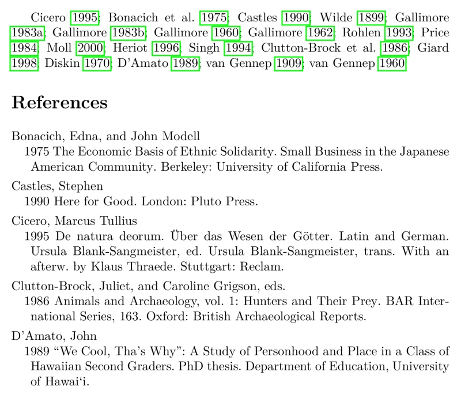The image size is (461, 394).
Task: Click the text 'Hawaiian Second Graders. PhD thesis'
Action: [x=136, y=367]
